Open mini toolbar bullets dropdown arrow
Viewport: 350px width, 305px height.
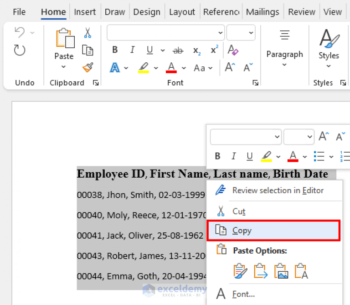pos(331,157)
